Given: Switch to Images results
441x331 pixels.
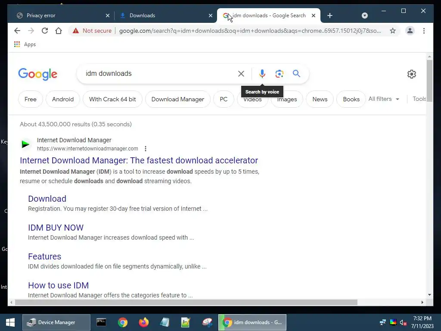Looking at the screenshot, I should (287, 99).
